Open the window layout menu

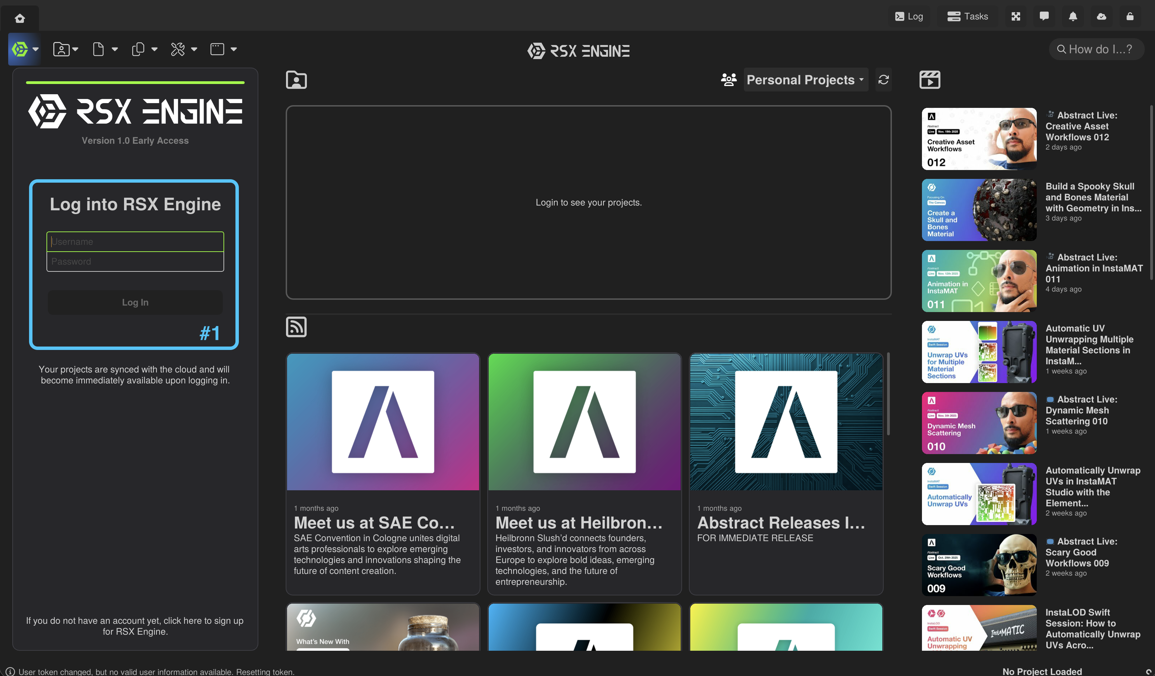pos(223,49)
